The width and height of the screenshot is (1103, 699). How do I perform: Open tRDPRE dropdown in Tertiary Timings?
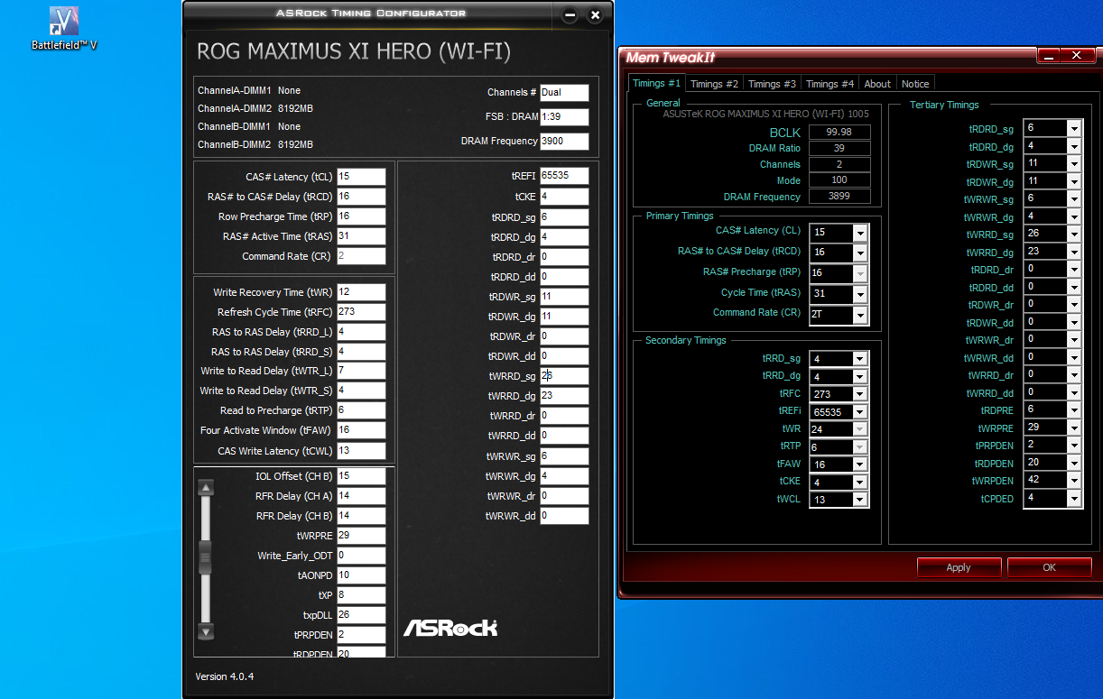[x=1073, y=409]
